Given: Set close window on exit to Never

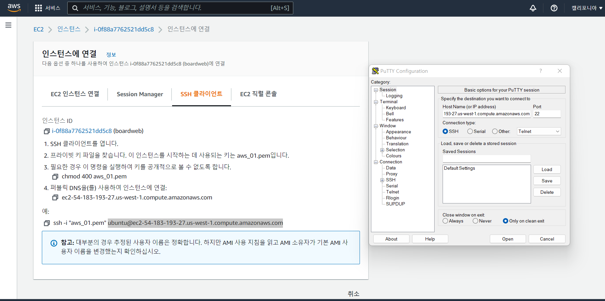Looking at the screenshot, I should (475, 221).
